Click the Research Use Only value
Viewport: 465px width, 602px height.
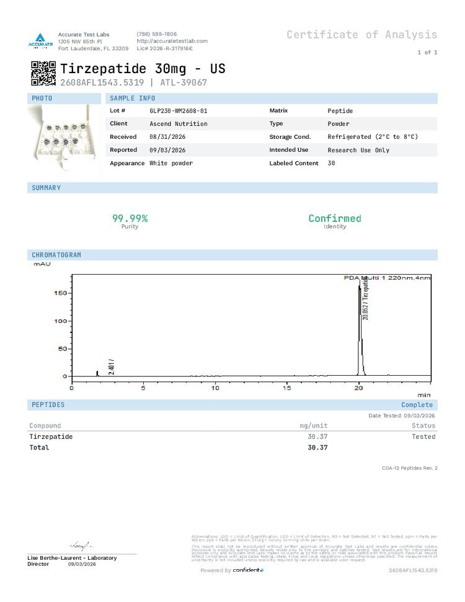[x=358, y=150]
